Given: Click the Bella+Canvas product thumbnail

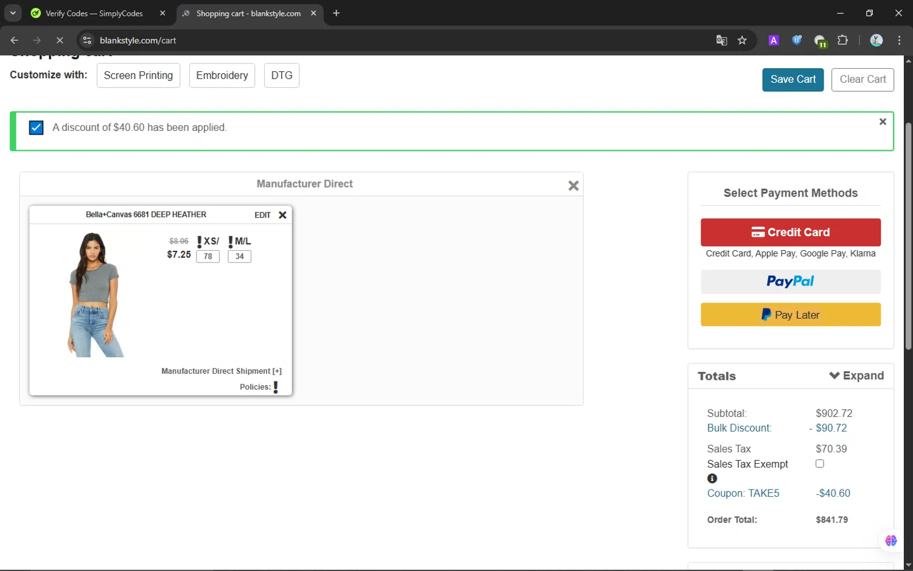Looking at the screenshot, I should point(96,295).
